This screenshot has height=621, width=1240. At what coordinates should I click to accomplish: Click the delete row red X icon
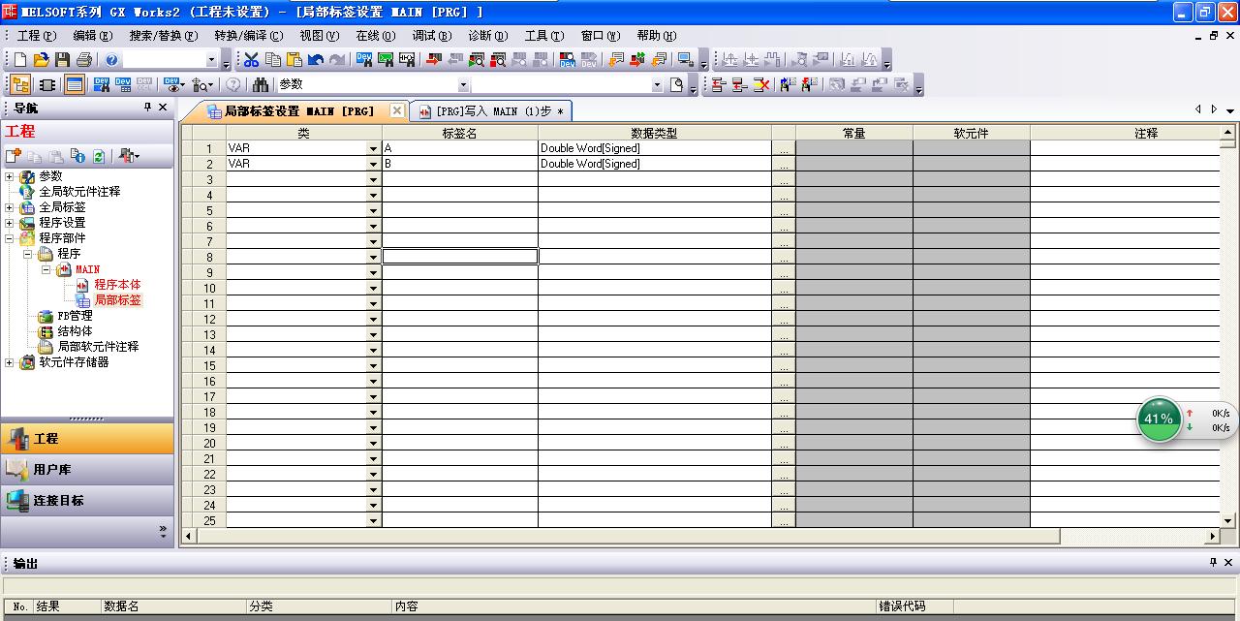pyautogui.click(x=761, y=85)
